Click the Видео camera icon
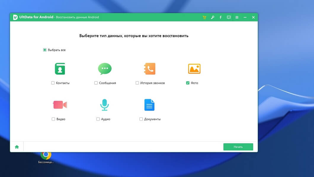This screenshot has height=177, width=314. click(x=60, y=105)
